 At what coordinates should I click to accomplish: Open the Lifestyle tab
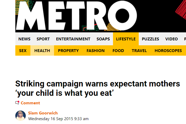[x=126, y=39]
